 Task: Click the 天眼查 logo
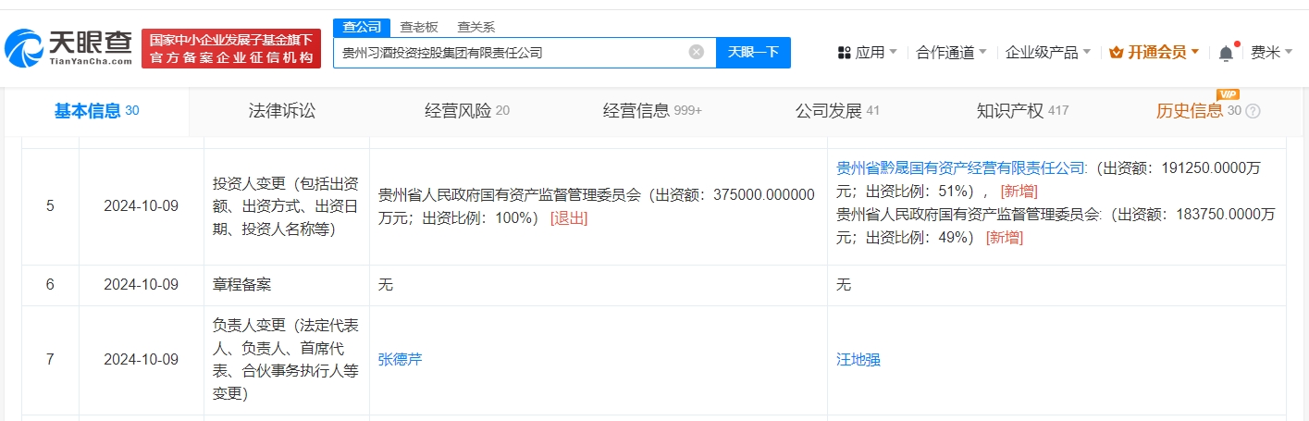tap(69, 49)
